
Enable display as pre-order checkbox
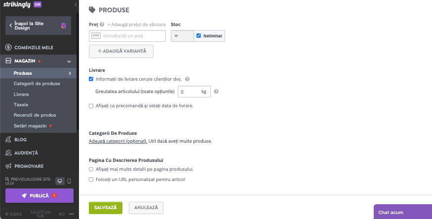pyautogui.click(x=91, y=106)
